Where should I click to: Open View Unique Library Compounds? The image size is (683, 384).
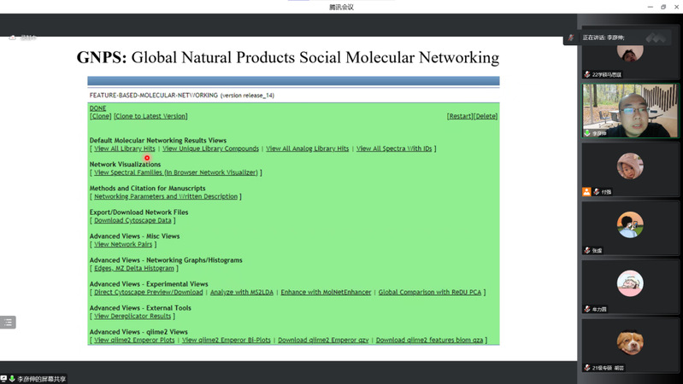pos(210,148)
